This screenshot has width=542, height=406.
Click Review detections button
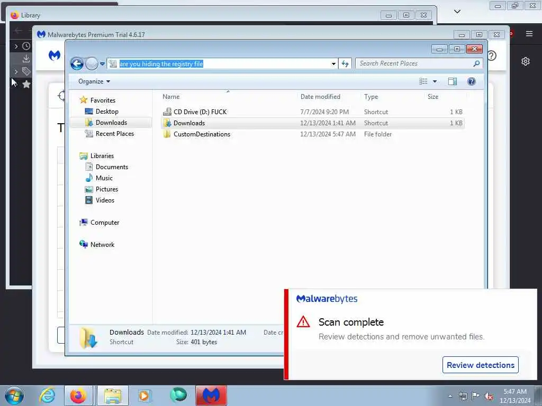480,365
